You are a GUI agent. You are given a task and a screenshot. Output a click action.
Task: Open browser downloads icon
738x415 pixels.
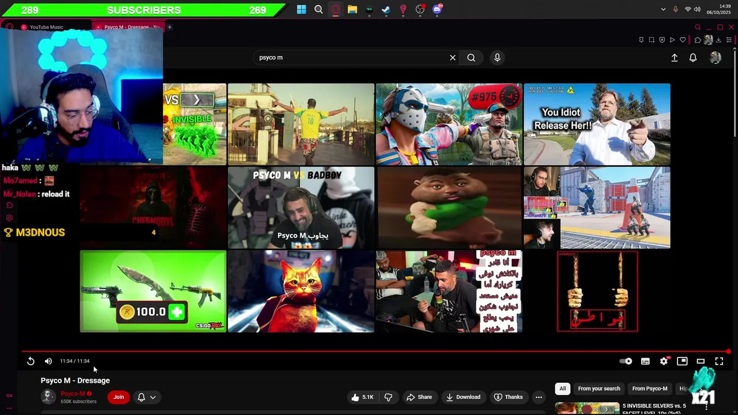(x=718, y=40)
